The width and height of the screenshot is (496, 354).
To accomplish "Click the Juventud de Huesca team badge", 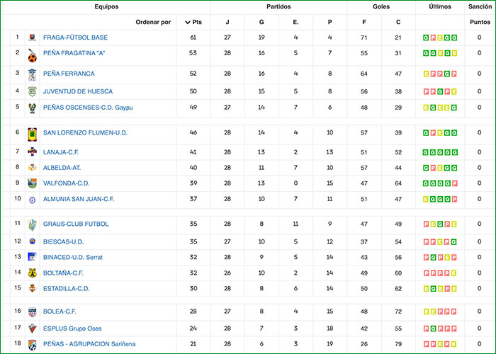I will [x=31, y=91].
